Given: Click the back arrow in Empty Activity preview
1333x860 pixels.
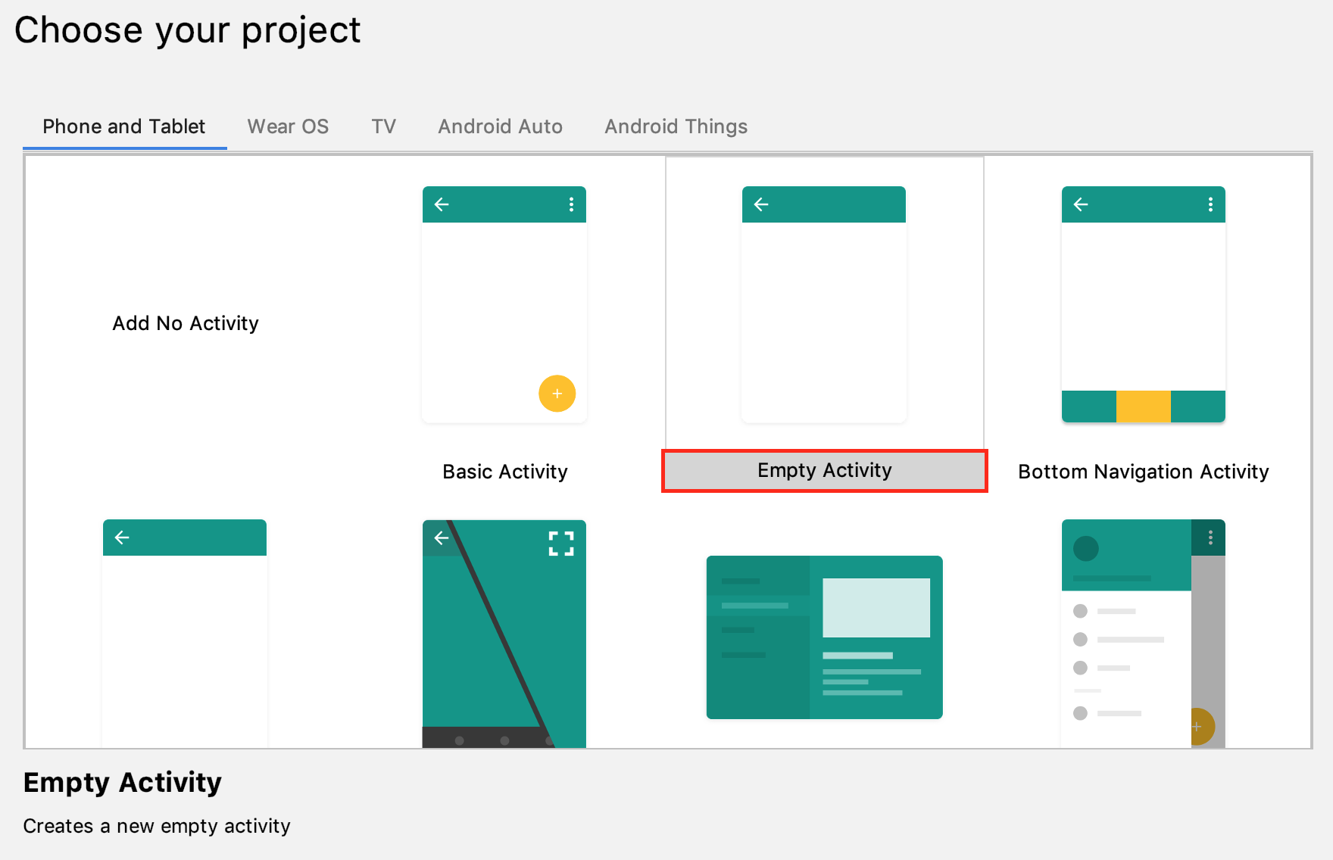Looking at the screenshot, I should click(761, 204).
